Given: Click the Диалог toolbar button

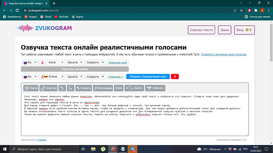Looking at the screenshot, I should pos(134,88).
